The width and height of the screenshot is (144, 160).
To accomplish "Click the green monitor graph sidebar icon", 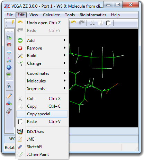I will point(9,75).
